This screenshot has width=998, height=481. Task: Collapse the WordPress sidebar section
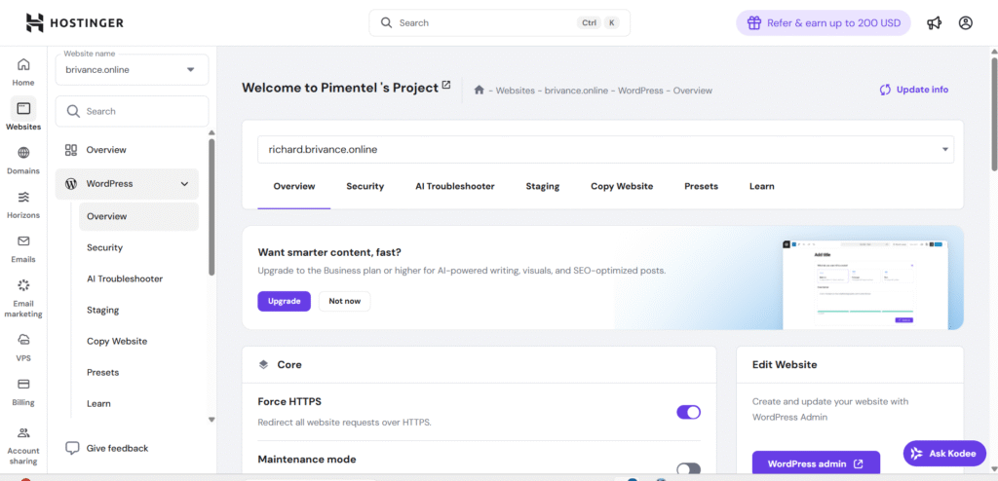pyautogui.click(x=184, y=183)
